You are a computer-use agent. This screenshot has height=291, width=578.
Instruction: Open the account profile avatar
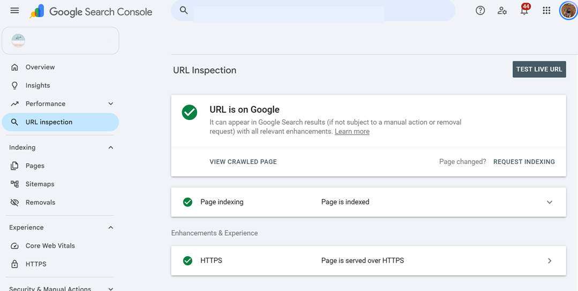[568, 10]
